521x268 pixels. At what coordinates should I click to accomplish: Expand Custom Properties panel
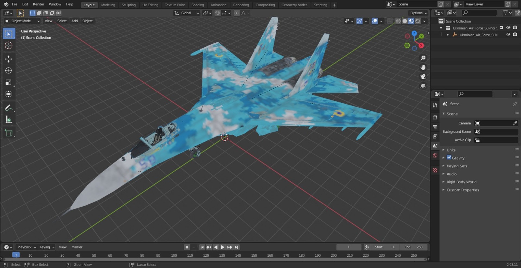click(x=463, y=190)
